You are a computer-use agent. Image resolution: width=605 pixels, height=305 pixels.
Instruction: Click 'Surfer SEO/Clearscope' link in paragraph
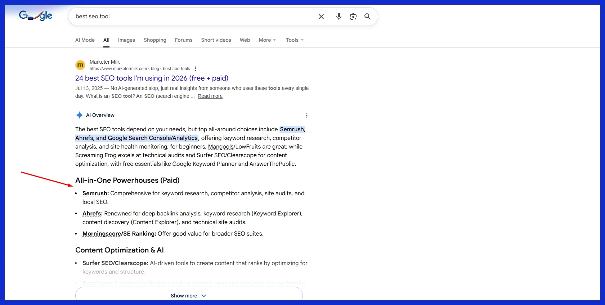click(227, 155)
